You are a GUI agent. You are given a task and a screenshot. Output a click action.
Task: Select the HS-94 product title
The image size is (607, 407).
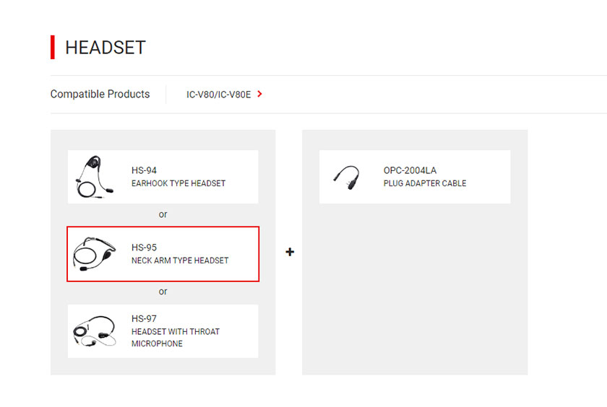pyautogui.click(x=144, y=170)
